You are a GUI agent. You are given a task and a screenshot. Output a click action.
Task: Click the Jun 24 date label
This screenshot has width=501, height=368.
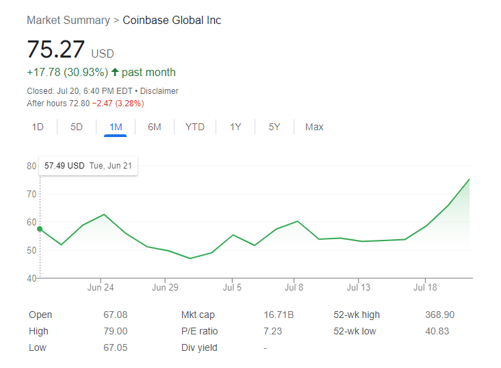coord(101,287)
